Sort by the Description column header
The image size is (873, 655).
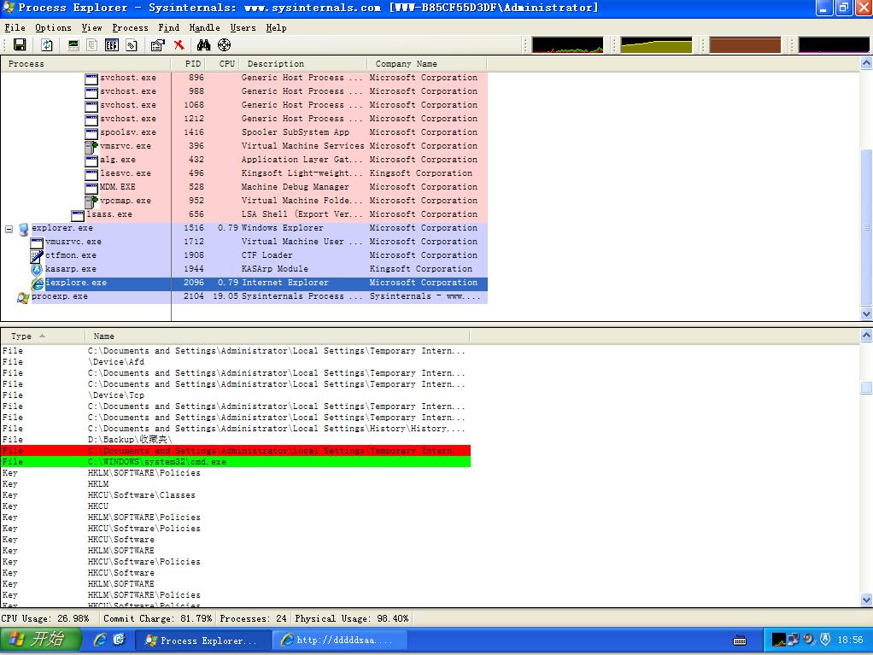(303, 64)
